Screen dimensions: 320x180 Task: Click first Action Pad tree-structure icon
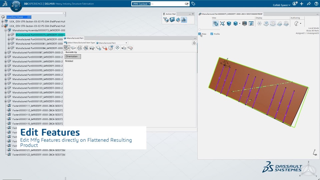coord(166,20)
